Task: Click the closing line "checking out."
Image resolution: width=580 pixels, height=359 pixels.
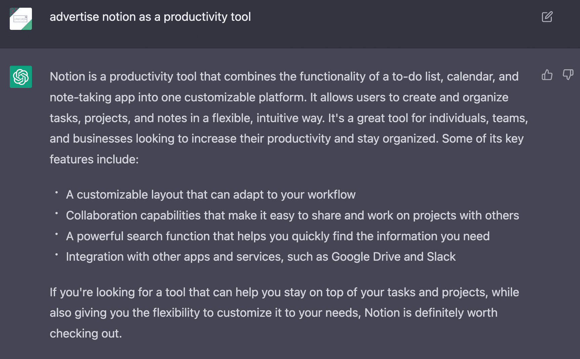Action: tap(86, 334)
